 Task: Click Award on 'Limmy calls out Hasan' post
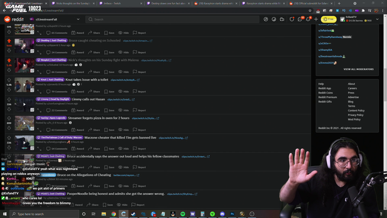(x=78, y=110)
